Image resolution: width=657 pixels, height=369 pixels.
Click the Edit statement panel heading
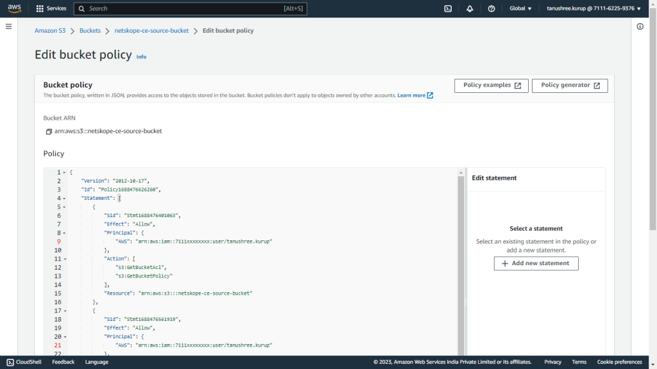tap(494, 178)
